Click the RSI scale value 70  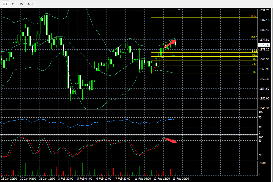pyautogui.click(x=260, y=118)
